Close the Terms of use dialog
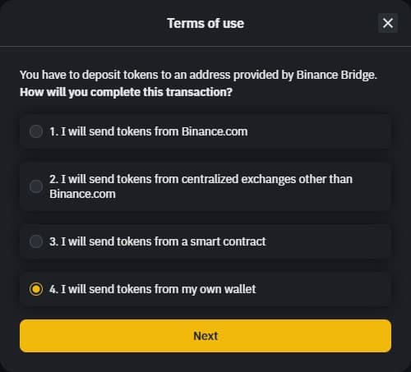The width and height of the screenshot is (411, 372). [388, 23]
